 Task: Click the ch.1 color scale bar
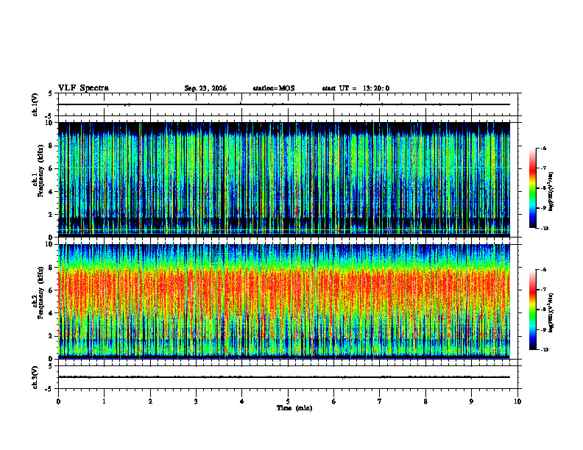point(532,188)
